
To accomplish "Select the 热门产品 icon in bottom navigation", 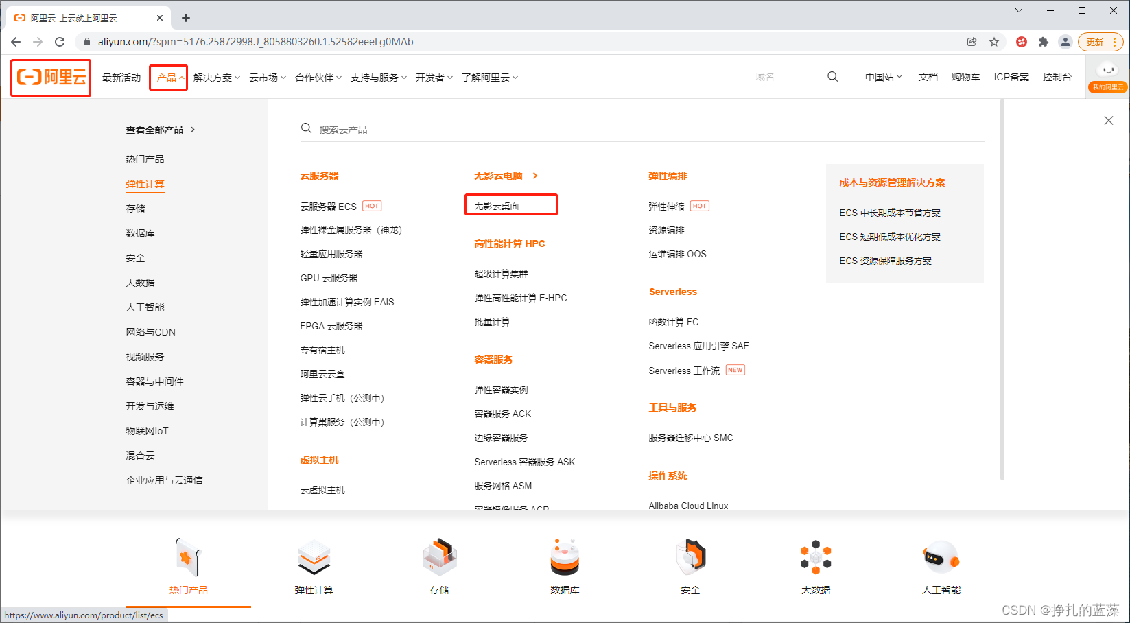I will pos(187,557).
